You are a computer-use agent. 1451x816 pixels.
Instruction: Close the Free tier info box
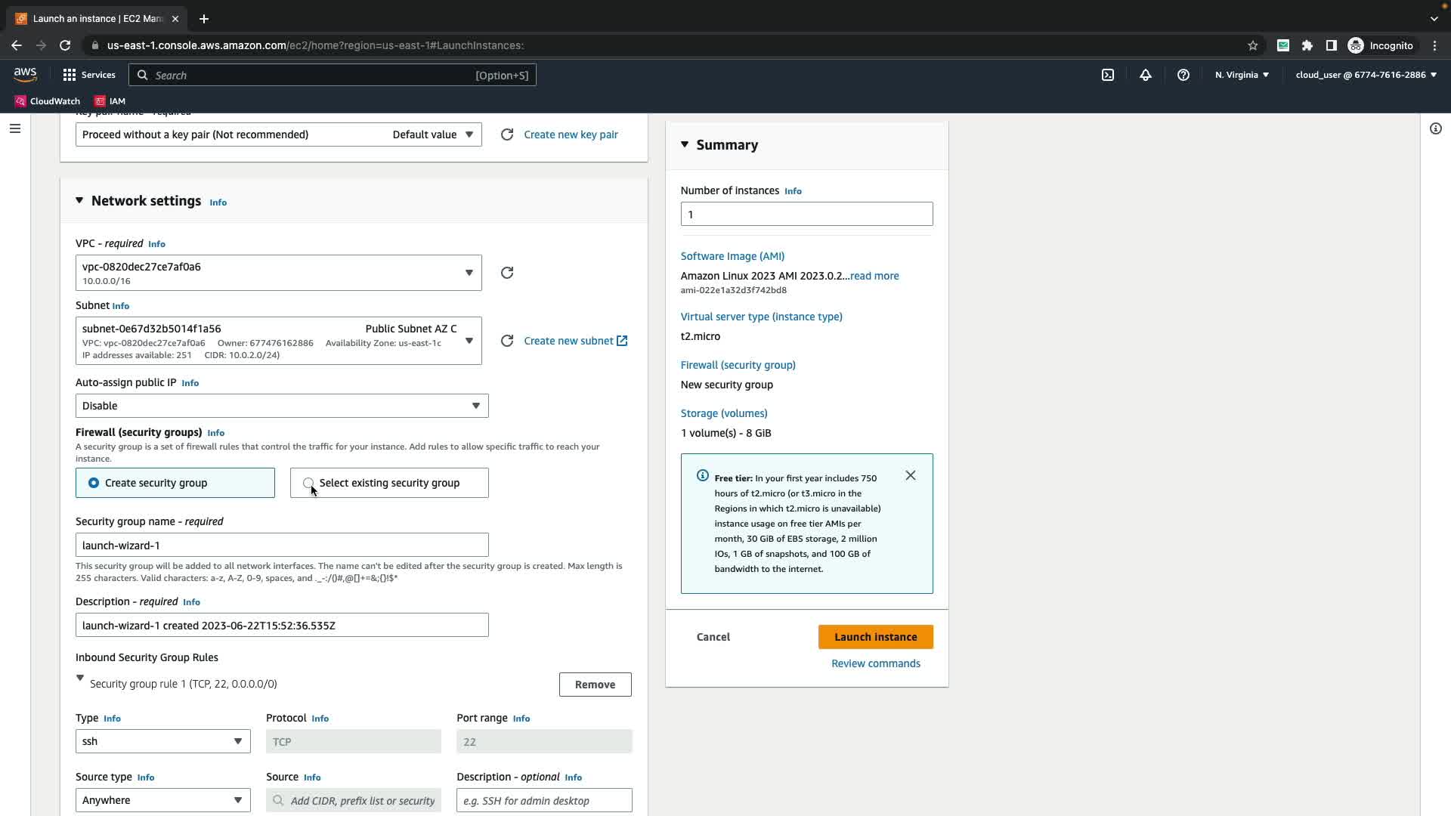click(911, 475)
